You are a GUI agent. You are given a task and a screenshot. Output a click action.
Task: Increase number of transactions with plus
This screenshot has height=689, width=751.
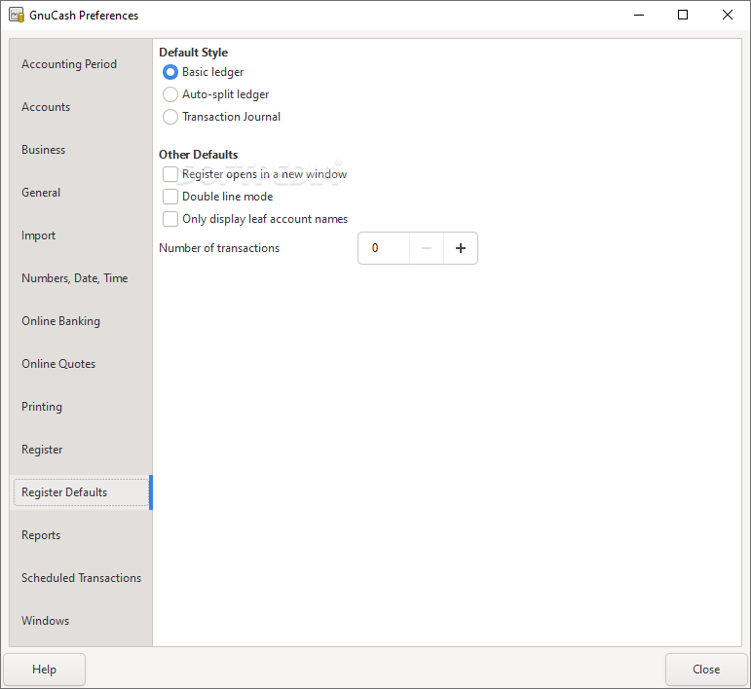point(461,248)
